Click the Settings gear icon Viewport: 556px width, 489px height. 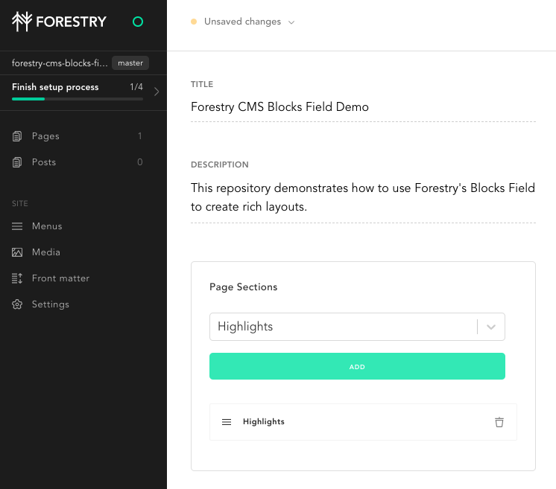click(x=17, y=304)
